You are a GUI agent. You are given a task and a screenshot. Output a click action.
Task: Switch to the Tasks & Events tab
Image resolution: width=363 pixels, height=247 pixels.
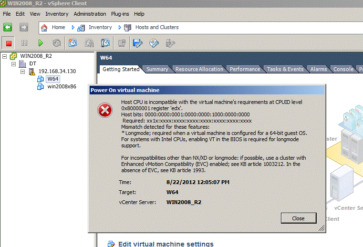[x=285, y=69]
